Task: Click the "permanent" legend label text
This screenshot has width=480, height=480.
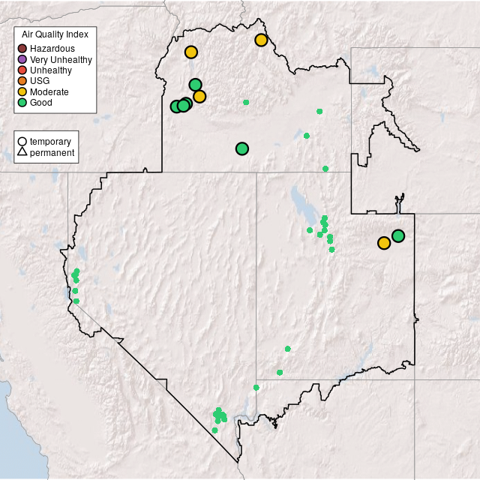Action: 52,153
